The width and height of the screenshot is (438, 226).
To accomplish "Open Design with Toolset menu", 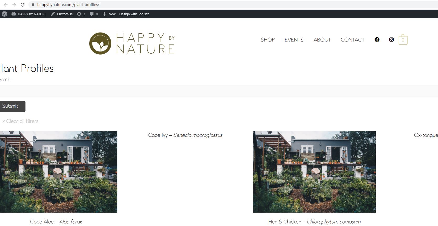I will pos(134,14).
